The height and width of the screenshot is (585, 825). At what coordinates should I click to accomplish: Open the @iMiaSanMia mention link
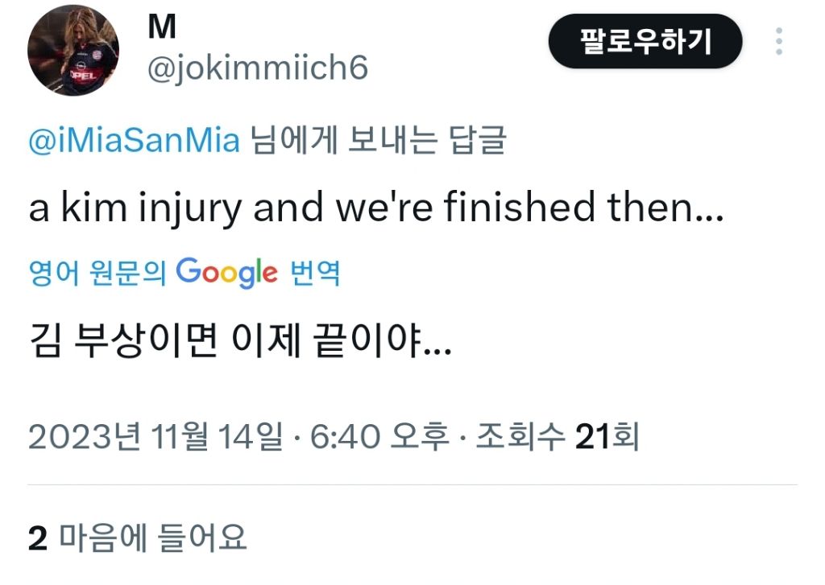pyautogui.click(x=135, y=140)
